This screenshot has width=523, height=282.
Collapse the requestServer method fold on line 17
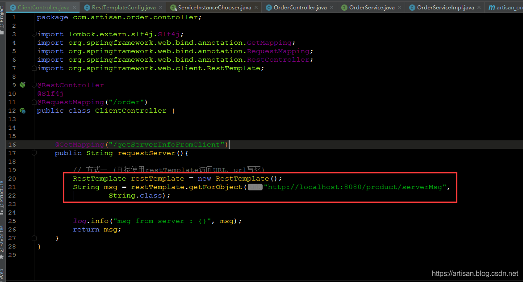tap(34, 153)
